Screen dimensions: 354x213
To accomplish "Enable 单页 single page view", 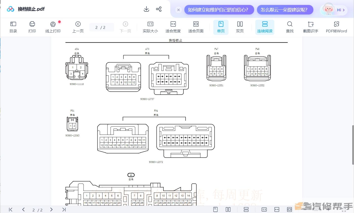I will 221,27.
